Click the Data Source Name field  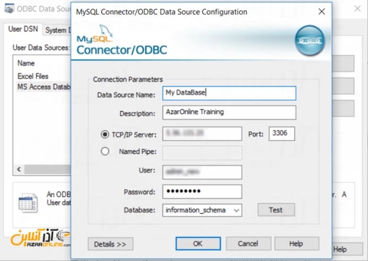[x=229, y=93]
